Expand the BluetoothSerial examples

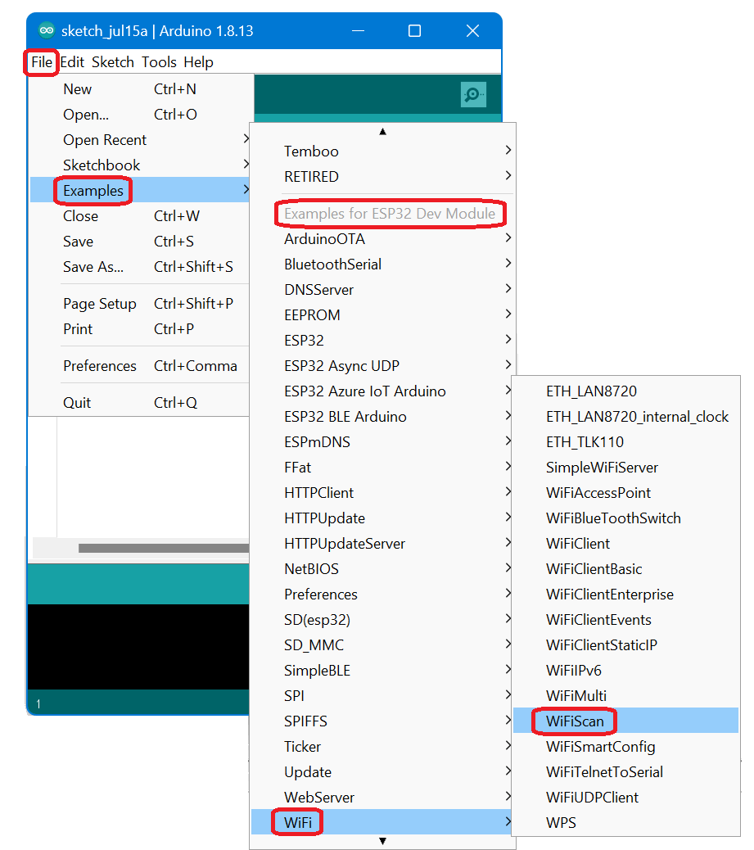click(382, 264)
